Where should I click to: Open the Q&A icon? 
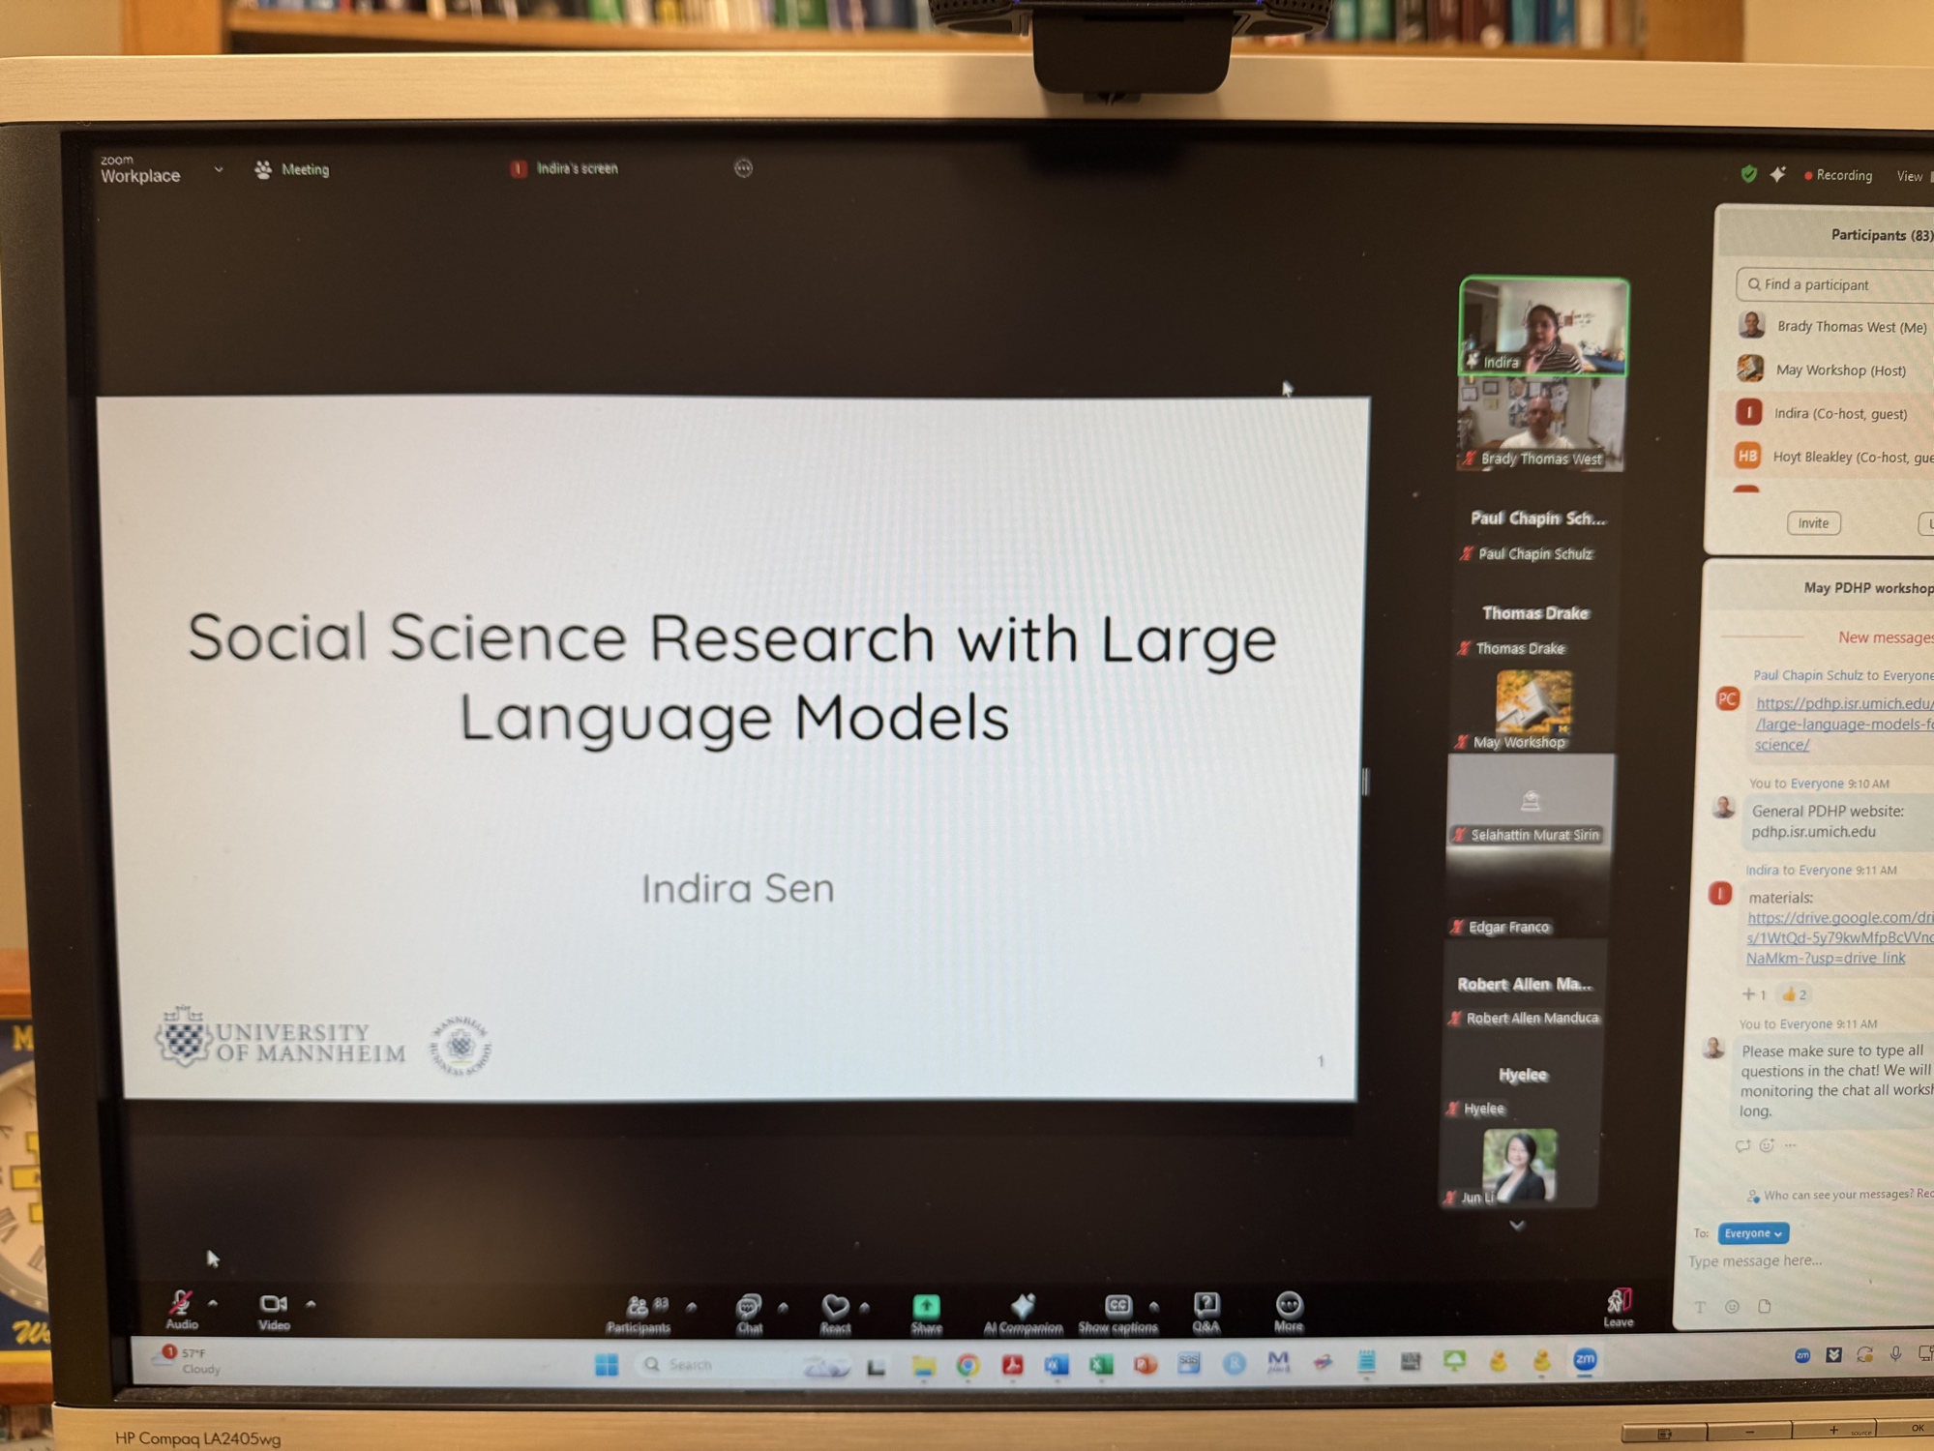coord(1205,1306)
